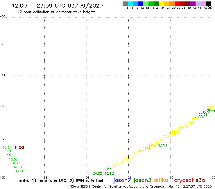Click the 24.21 wave height value
The height and width of the screenshot is (189, 215).
pyautogui.click(x=142, y=150)
